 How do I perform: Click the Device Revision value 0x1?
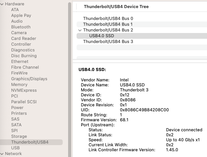pyautogui.click(x=123, y=105)
